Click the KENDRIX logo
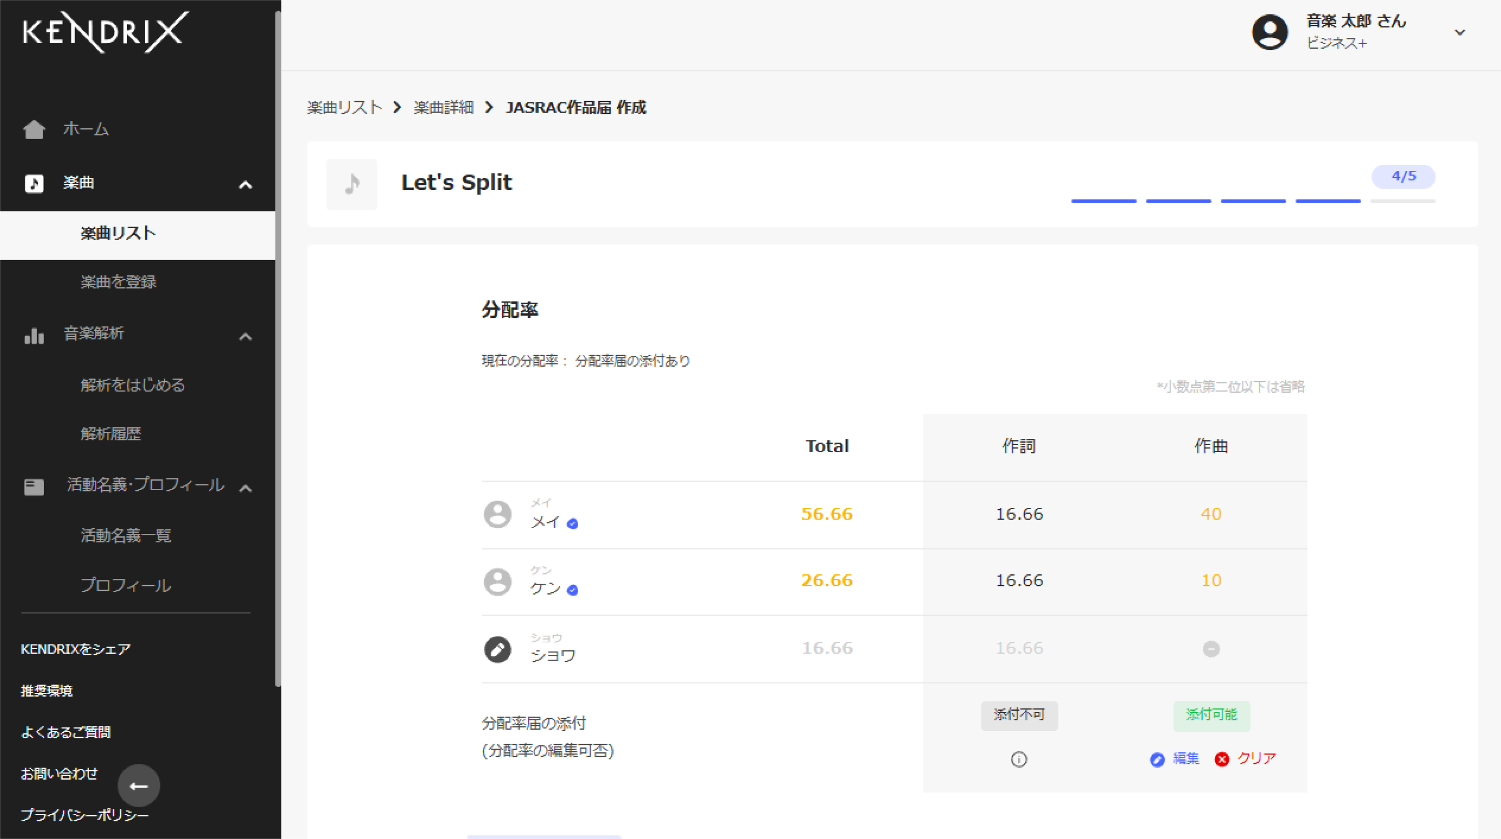Screen dimensions: 1501x839 click(105, 32)
